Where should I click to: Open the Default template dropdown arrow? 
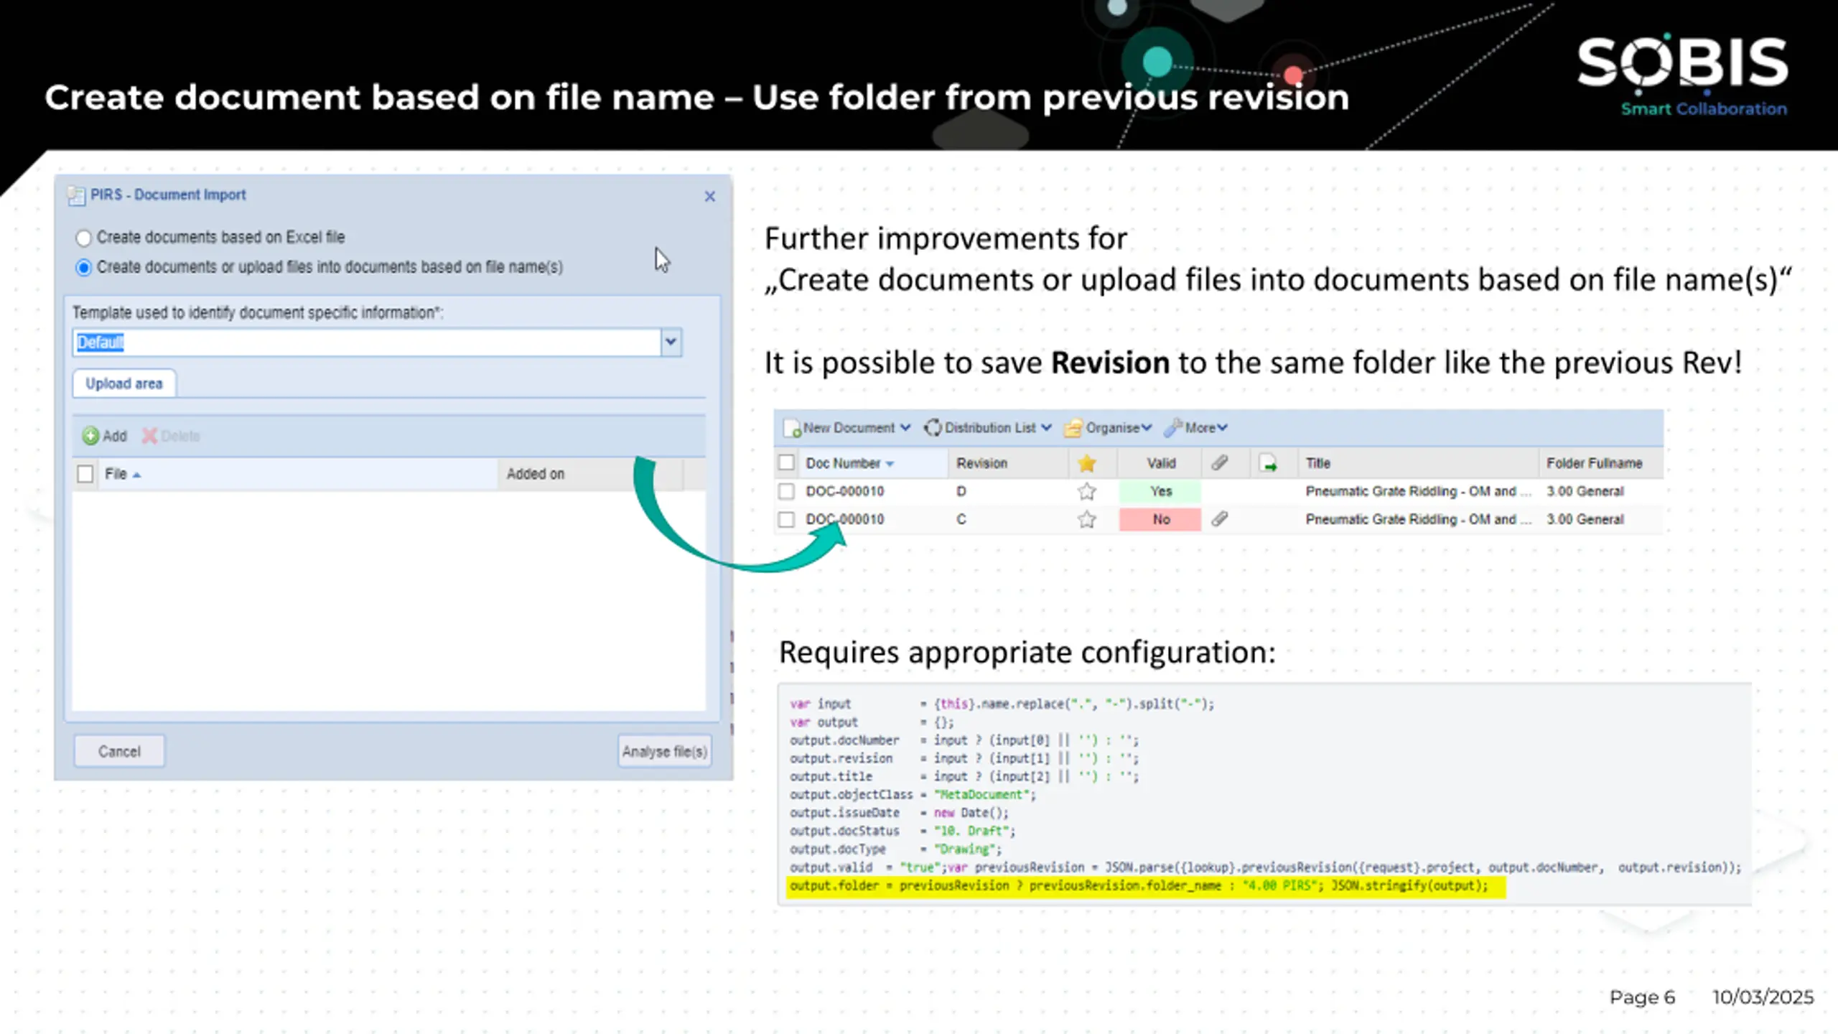[x=671, y=342]
